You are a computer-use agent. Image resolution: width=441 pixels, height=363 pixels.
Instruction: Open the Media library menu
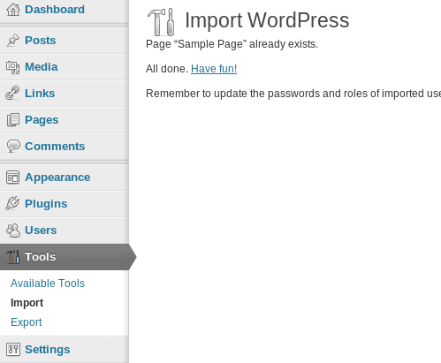42,67
